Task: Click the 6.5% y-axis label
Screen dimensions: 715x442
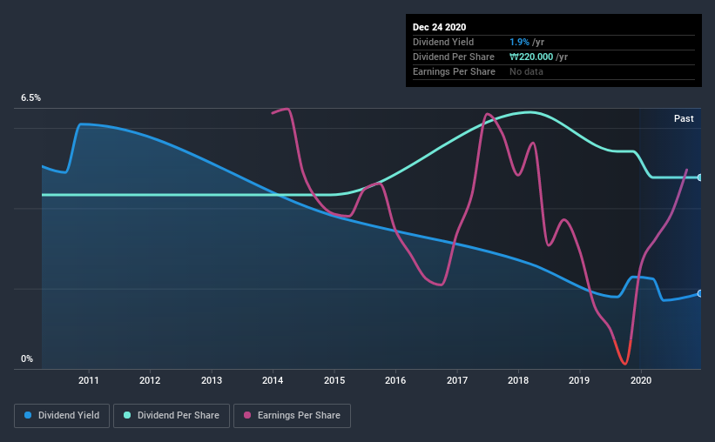Action: (x=30, y=98)
